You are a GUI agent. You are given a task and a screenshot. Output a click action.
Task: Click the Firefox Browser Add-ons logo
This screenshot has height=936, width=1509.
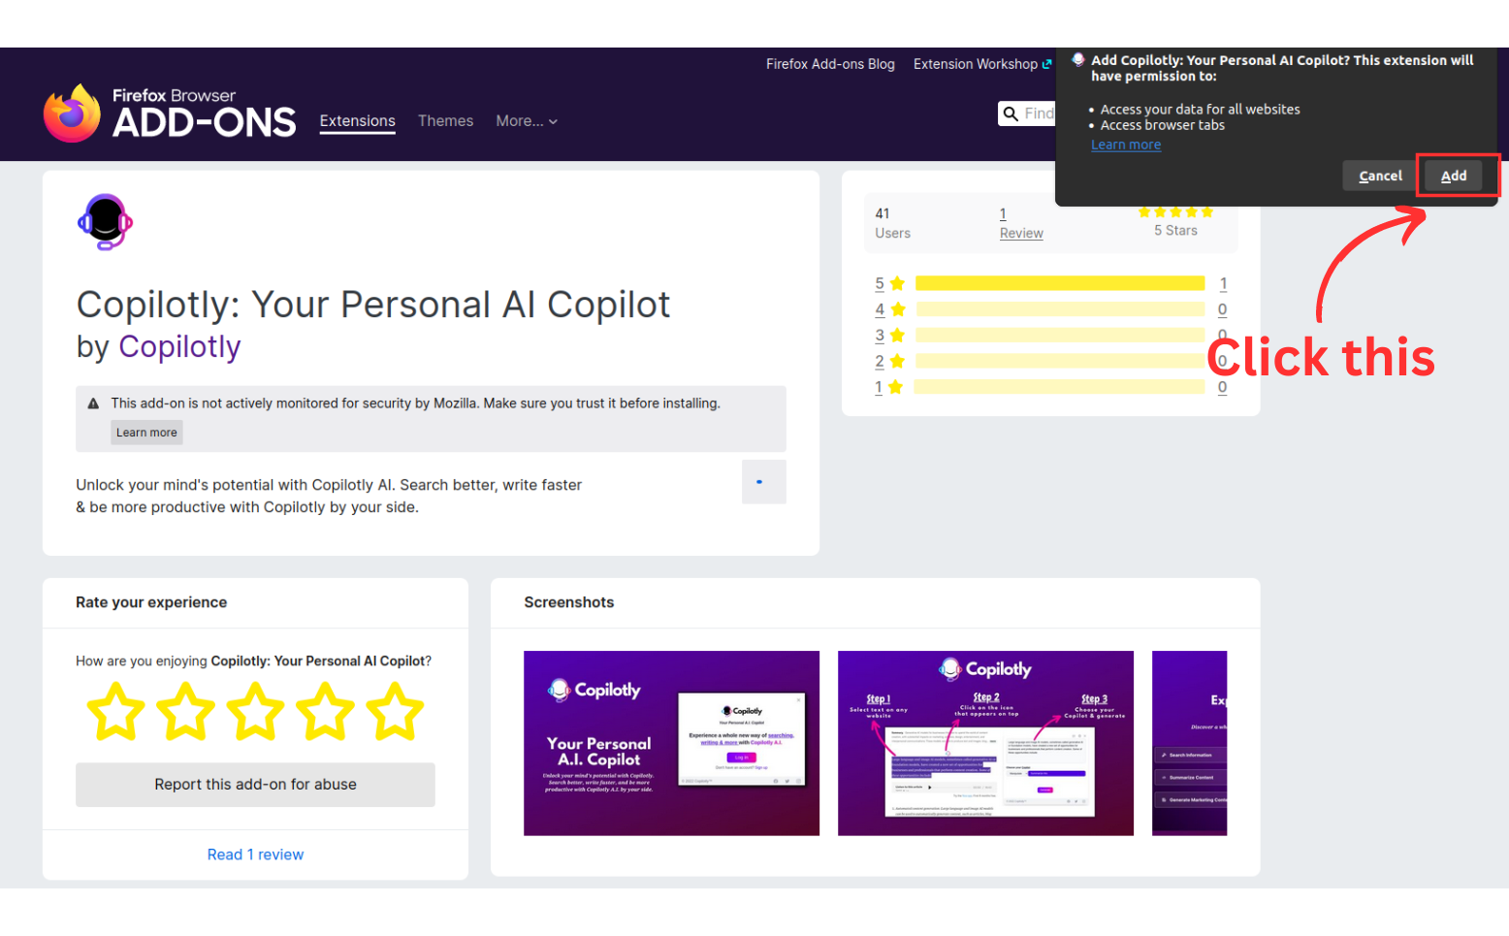pos(170,113)
